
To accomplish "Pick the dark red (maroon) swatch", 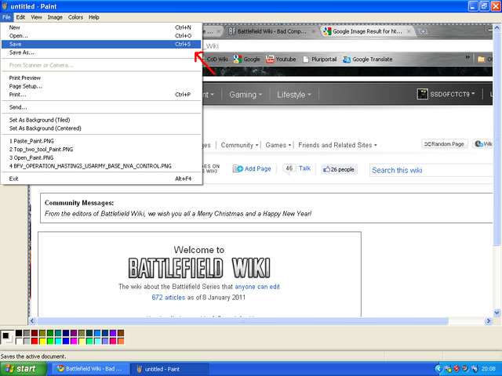I will click(35, 333).
